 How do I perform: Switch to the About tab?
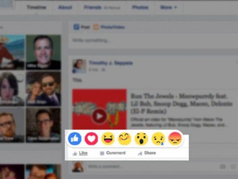coord(65,7)
